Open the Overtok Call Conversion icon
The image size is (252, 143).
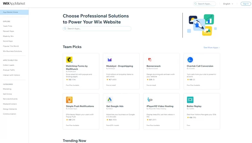(190, 60)
